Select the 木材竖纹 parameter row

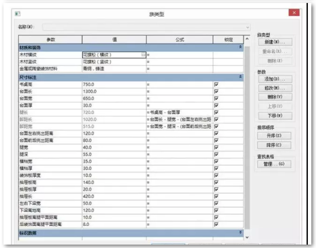(x=50, y=62)
